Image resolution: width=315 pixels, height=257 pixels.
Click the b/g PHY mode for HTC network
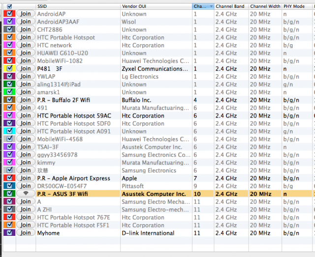(288, 45)
